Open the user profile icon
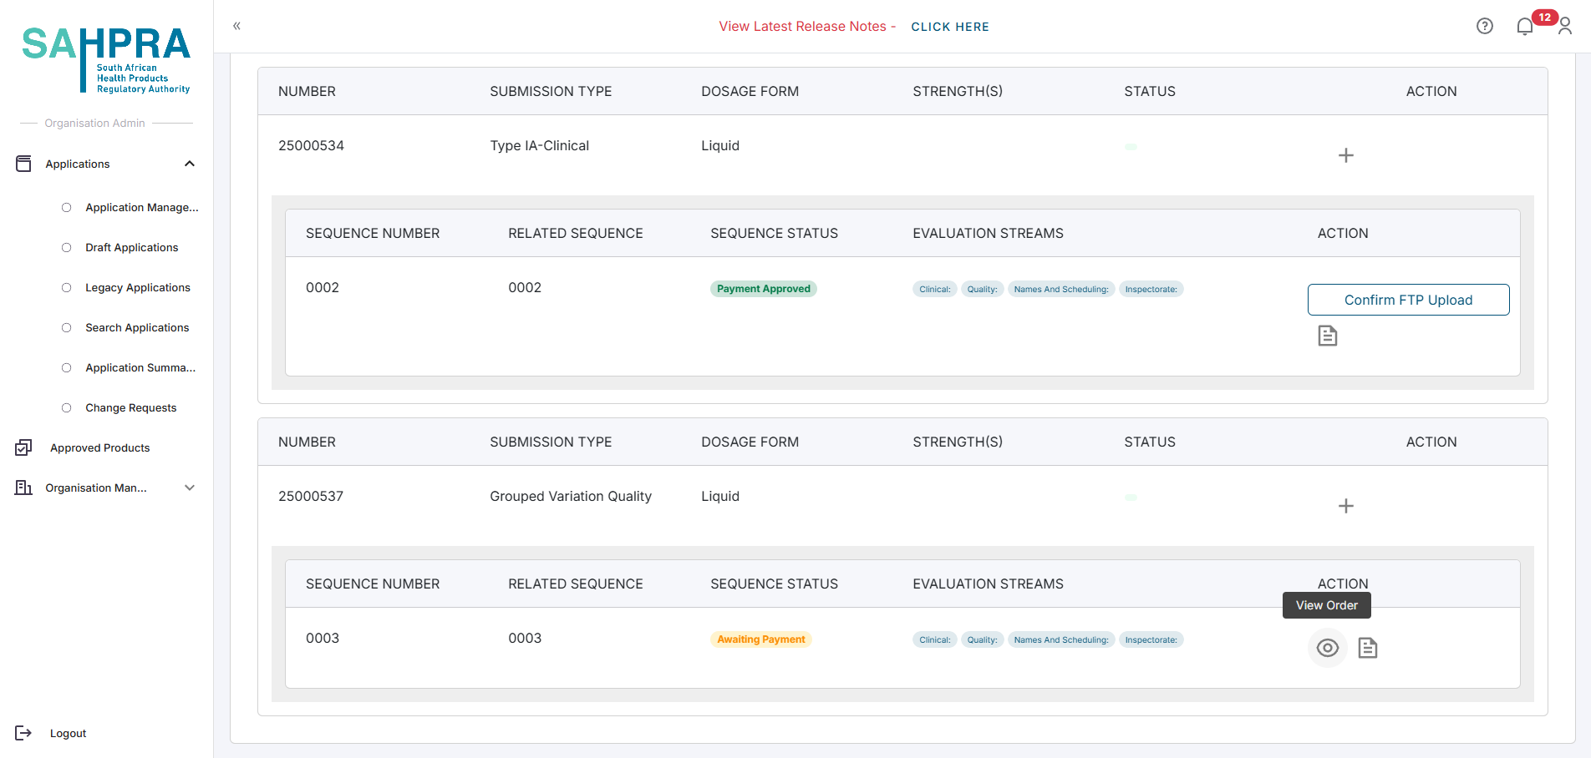The width and height of the screenshot is (1591, 758). point(1565,27)
